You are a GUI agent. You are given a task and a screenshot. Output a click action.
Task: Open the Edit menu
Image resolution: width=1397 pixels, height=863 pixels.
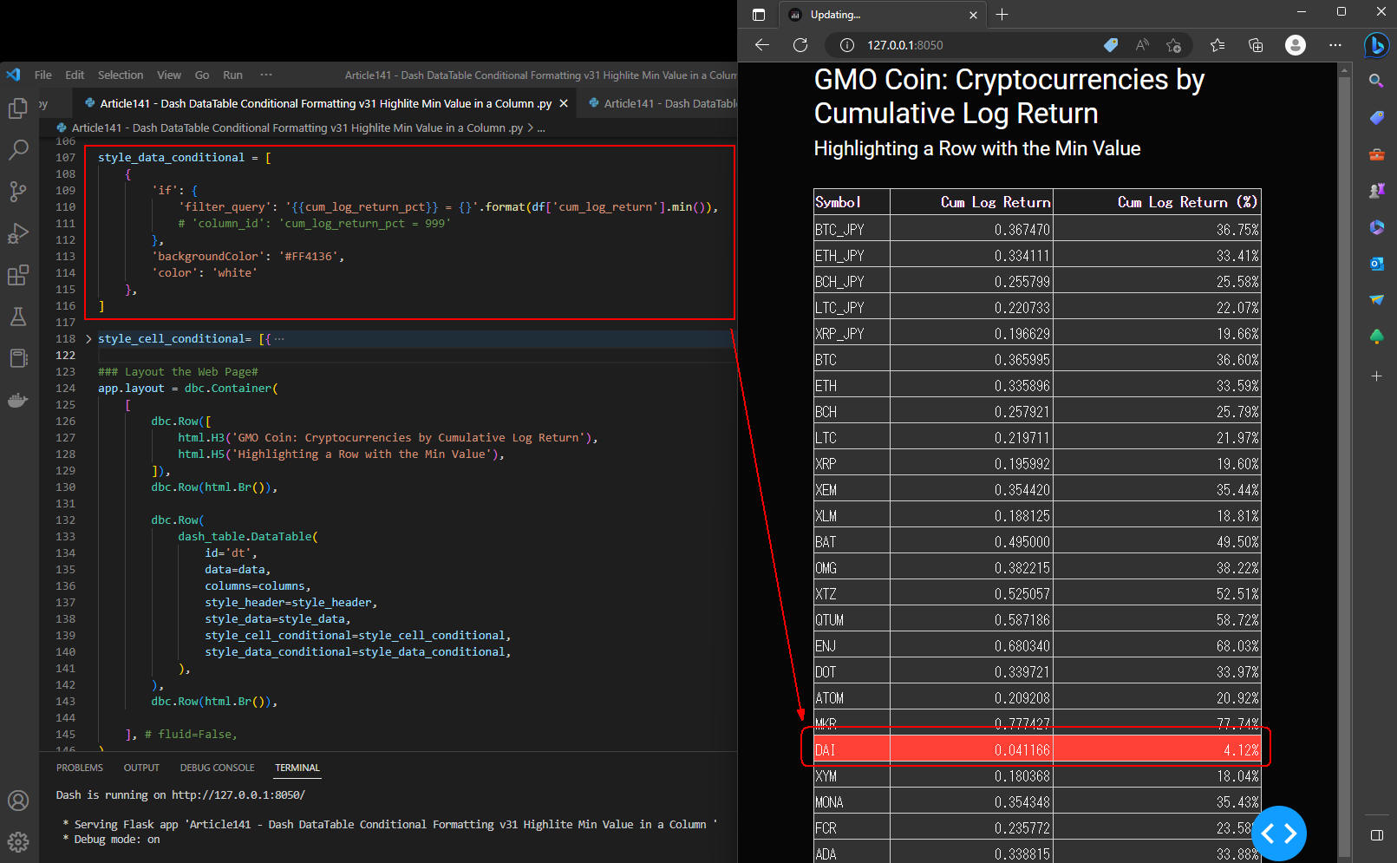tap(75, 75)
